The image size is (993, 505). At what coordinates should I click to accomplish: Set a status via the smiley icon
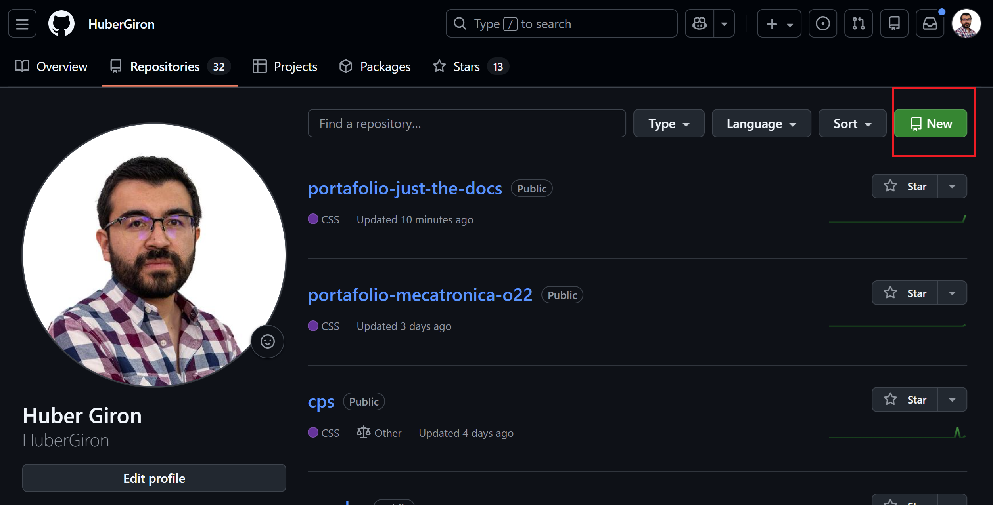(267, 341)
